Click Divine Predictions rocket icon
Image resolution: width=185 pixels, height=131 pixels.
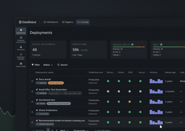[x=37, y=110]
